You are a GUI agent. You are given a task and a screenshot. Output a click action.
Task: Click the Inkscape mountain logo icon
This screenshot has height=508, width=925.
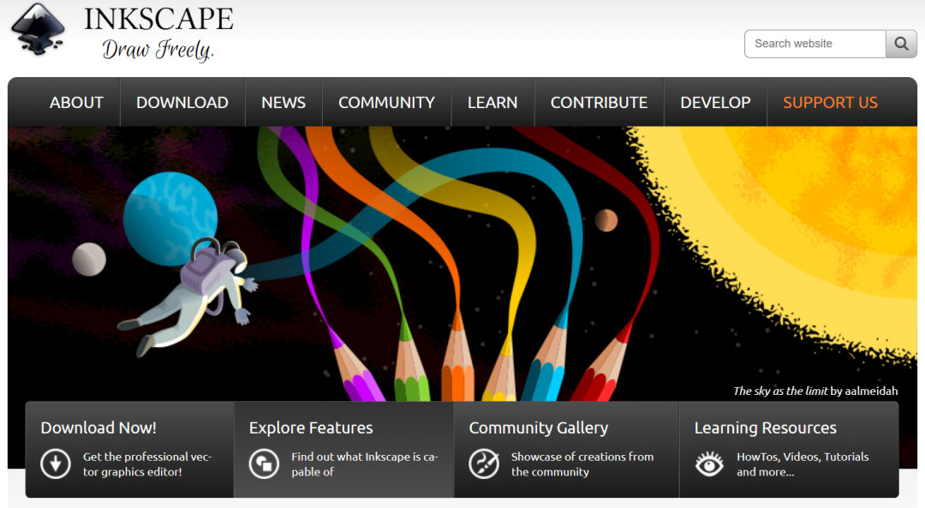[x=39, y=29]
